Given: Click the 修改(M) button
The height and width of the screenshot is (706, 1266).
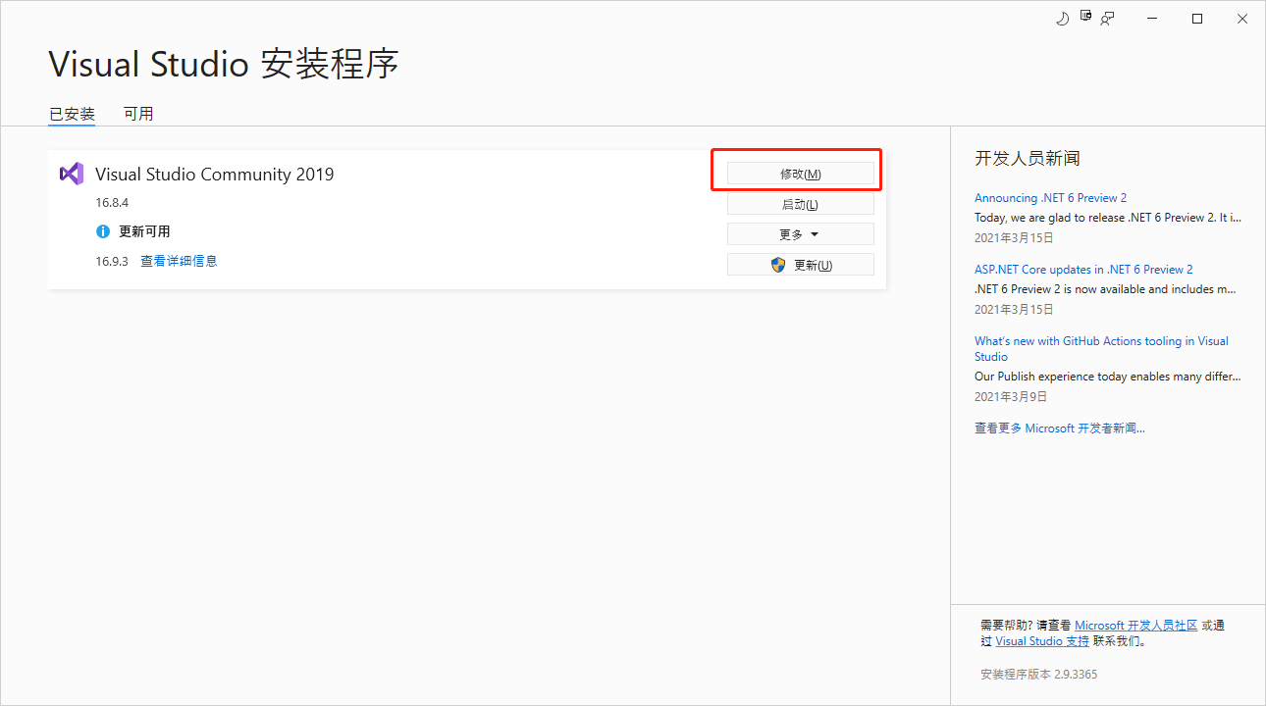Looking at the screenshot, I should tap(800, 173).
